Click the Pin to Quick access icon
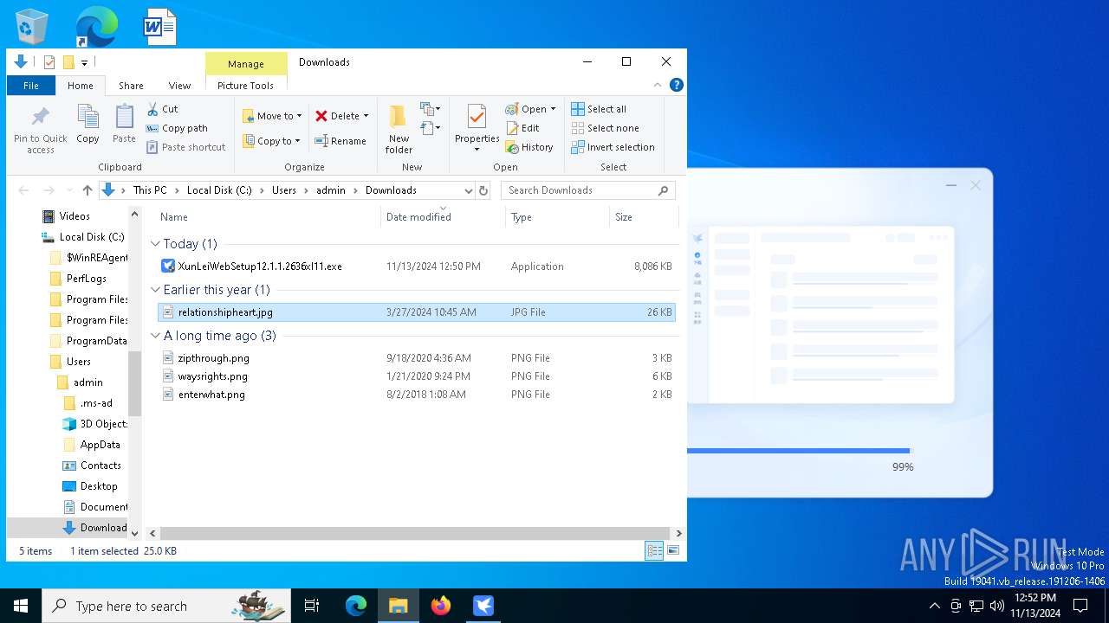Viewport: 1109px width, 623px height. pyautogui.click(x=40, y=118)
